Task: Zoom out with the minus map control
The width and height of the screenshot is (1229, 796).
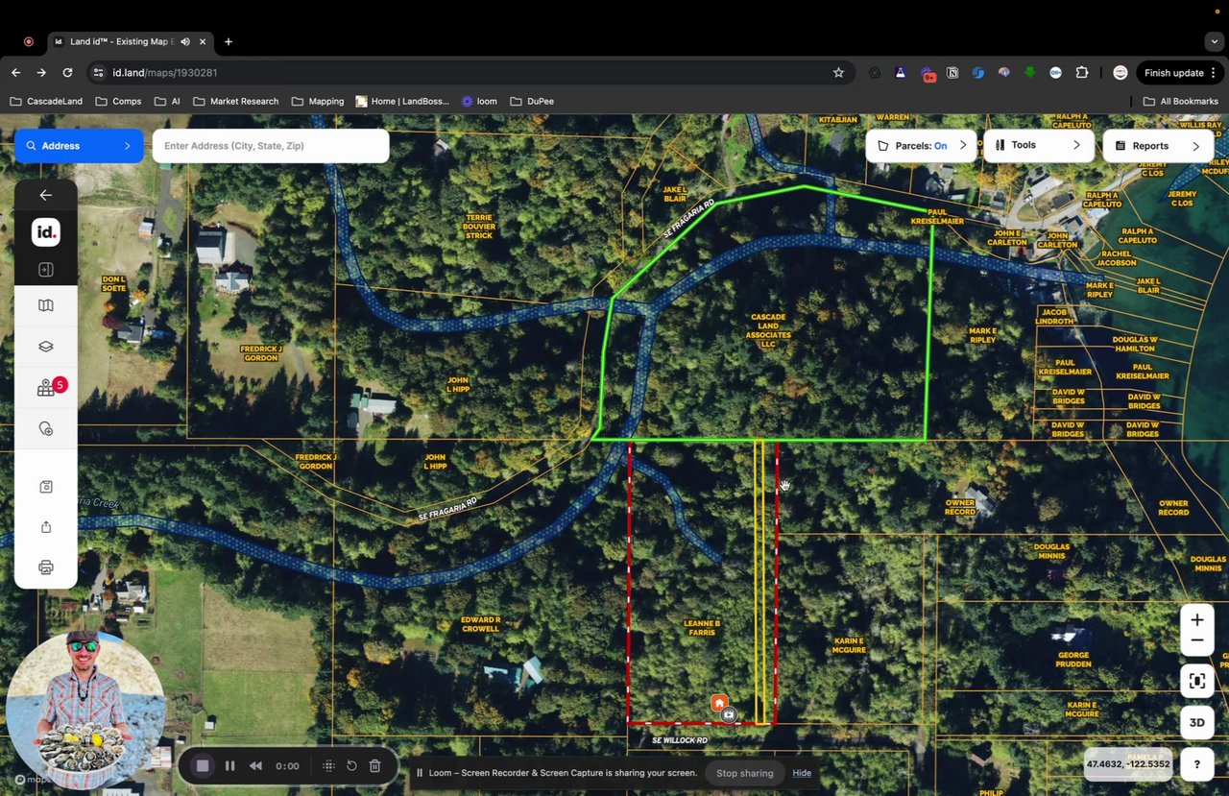Action: (1196, 640)
